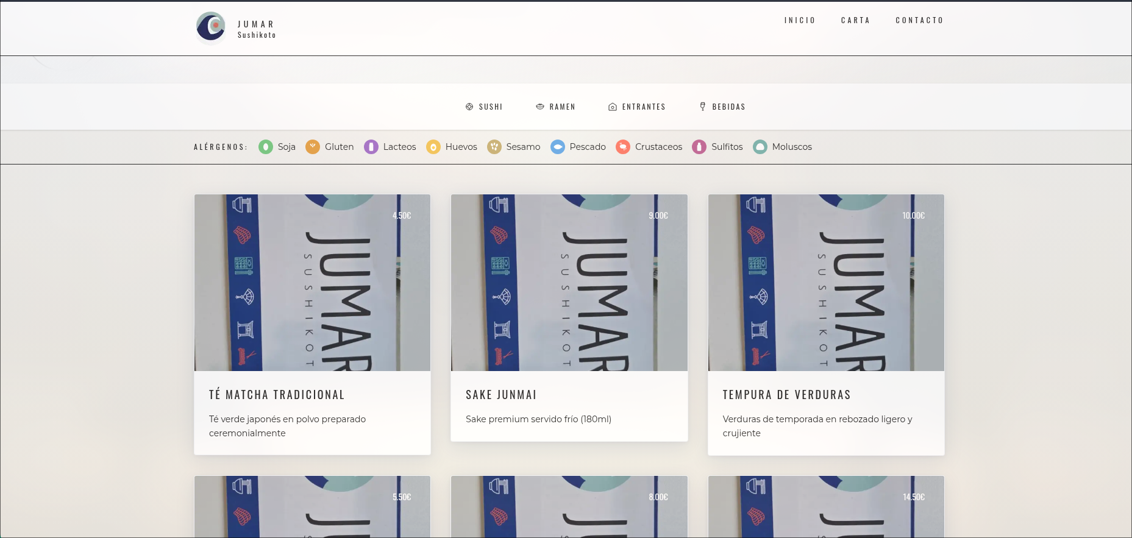This screenshot has width=1132, height=538.
Task: Click the Ramen bowl icon
Action: click(x=540, y=107)
